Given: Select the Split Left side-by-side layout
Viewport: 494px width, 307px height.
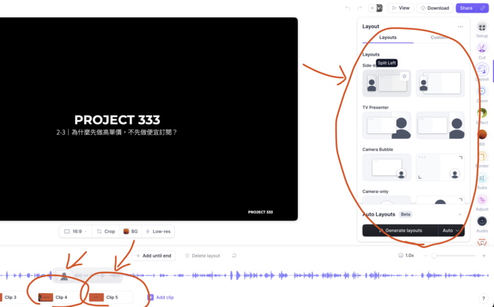Looking at the screenshot, I should click(x=386, y=83).
